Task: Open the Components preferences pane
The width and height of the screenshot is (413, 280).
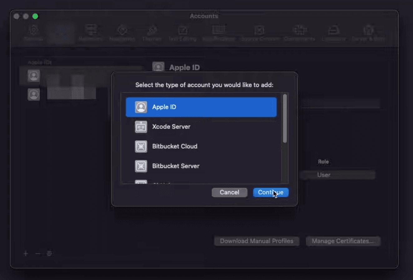Action: point(299,33)
